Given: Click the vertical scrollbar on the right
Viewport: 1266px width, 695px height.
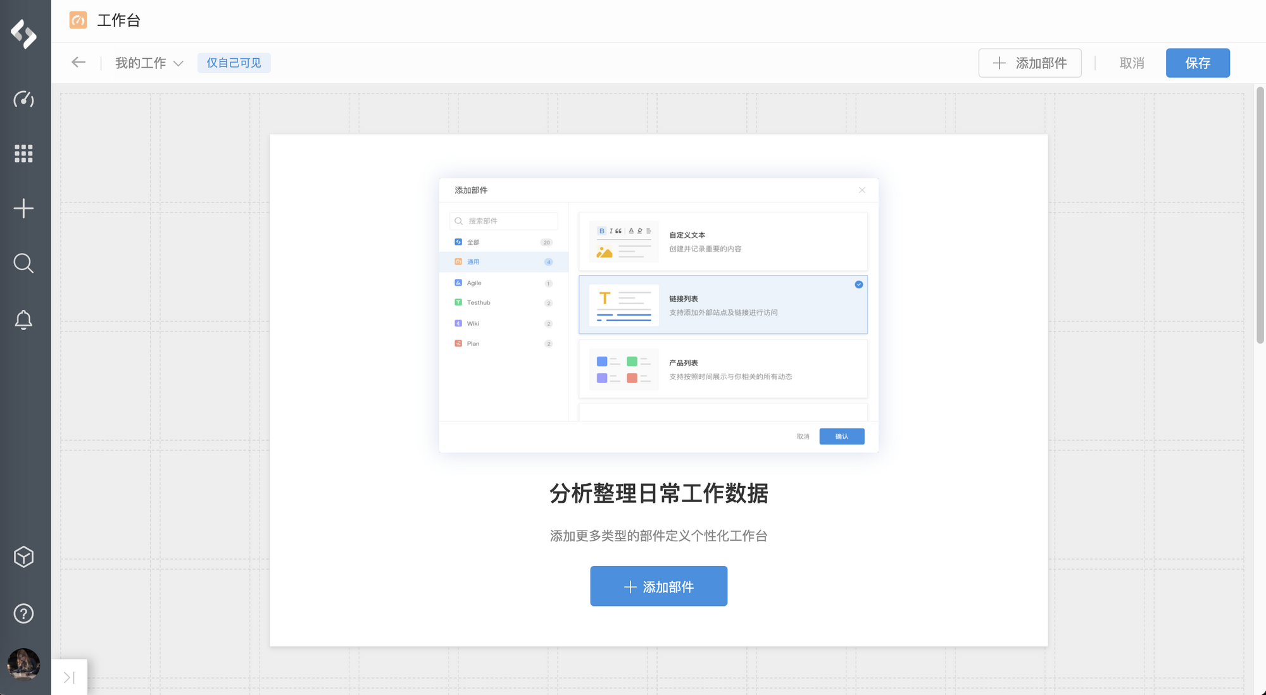Looking at the screenshot, I should point(1260,215).
